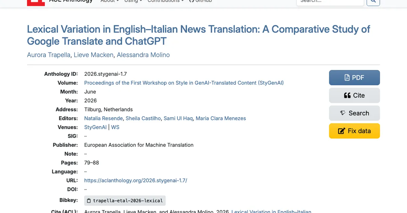Screen dimensions: 407x213
Task: Click the Cite button
Action: click(x=354, y=95)
